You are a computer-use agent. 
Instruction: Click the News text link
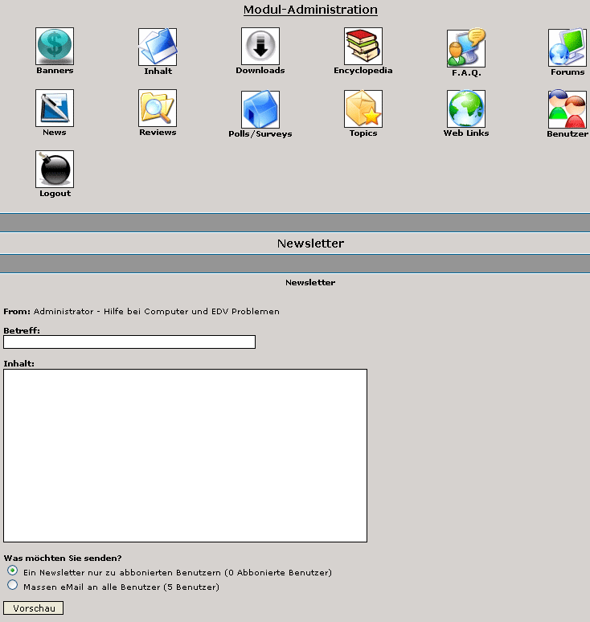[55, 133]
